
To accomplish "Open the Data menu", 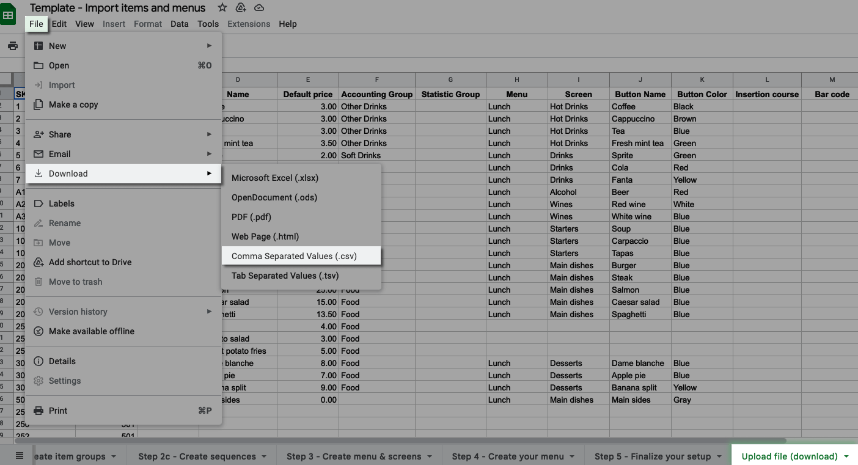I will point(179,24).
